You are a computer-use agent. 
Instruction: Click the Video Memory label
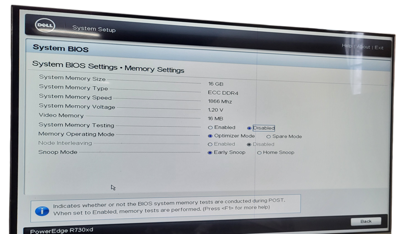pyautogui.click(x=61, y=115)
